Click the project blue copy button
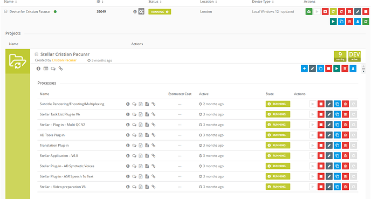Image resolution: width=372 pixels, height=199 pixels. click(321, 68)
